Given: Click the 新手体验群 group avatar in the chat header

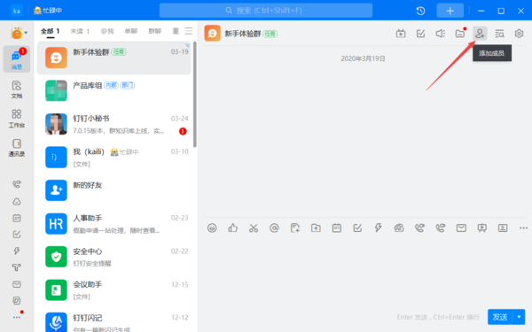Looking at the screenshot, I should pos(213,34).
